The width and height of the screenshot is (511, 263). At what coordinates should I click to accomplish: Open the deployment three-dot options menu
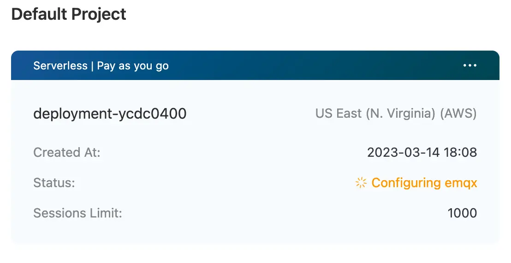coord(469,65)
